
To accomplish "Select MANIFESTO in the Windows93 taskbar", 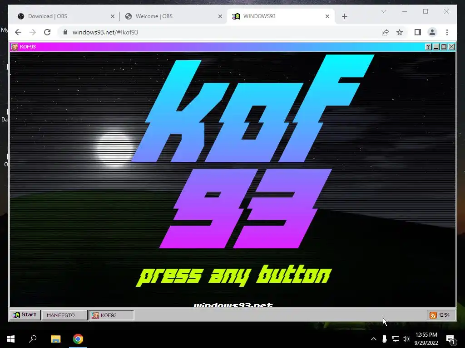I will click(64, 315).
